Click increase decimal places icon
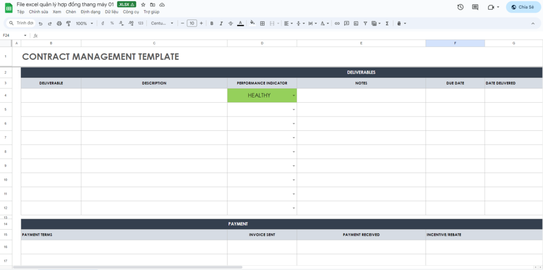 [131, 23]
